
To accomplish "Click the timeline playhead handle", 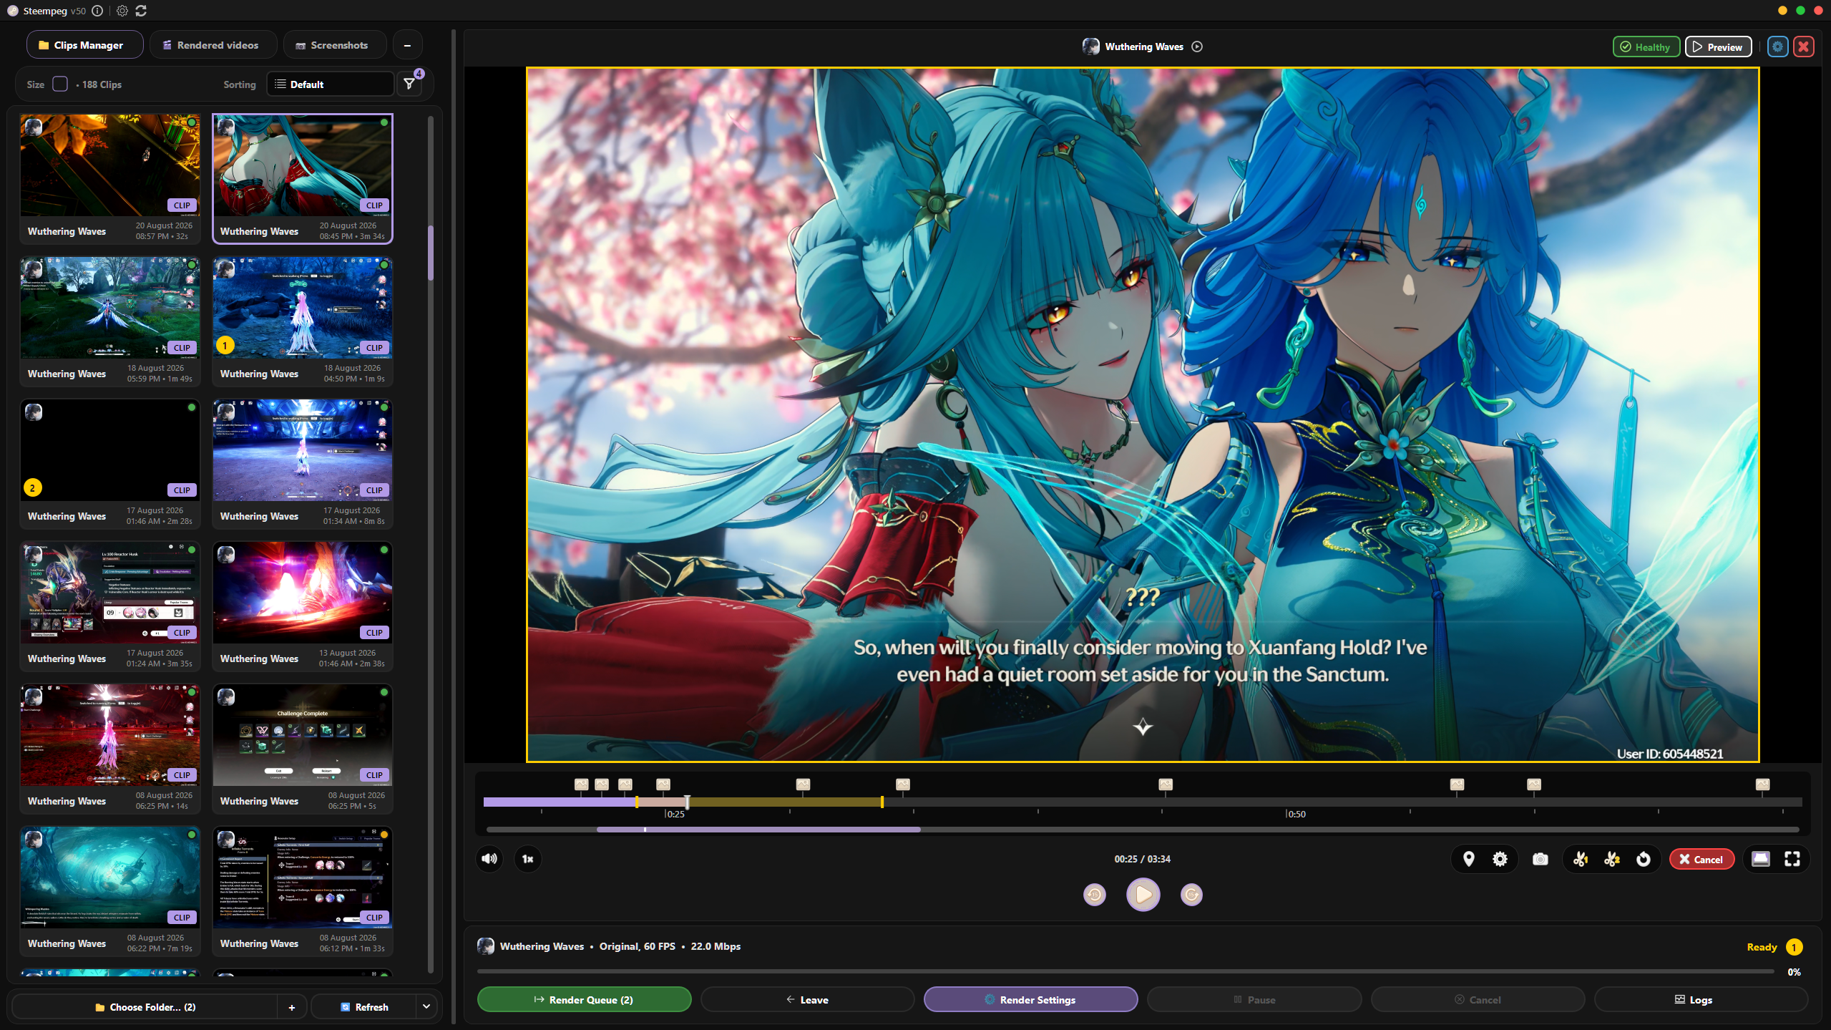I will [687, 802].
